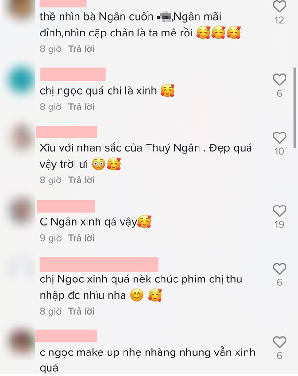Open avatar next to "Xỉu với nhan sắc"
The image size is (298, 376).
[x=21, y=138]
